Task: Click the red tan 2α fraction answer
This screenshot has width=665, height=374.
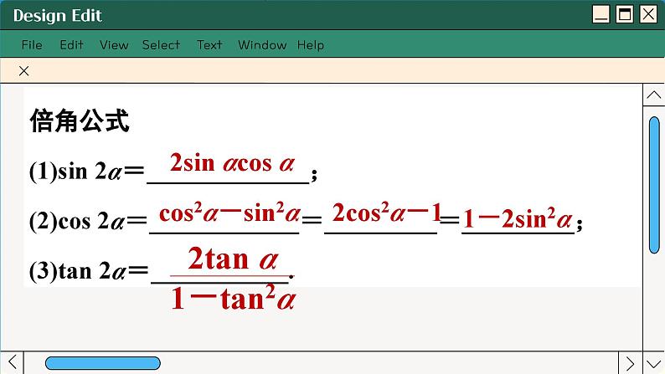Action: point(233,278)
